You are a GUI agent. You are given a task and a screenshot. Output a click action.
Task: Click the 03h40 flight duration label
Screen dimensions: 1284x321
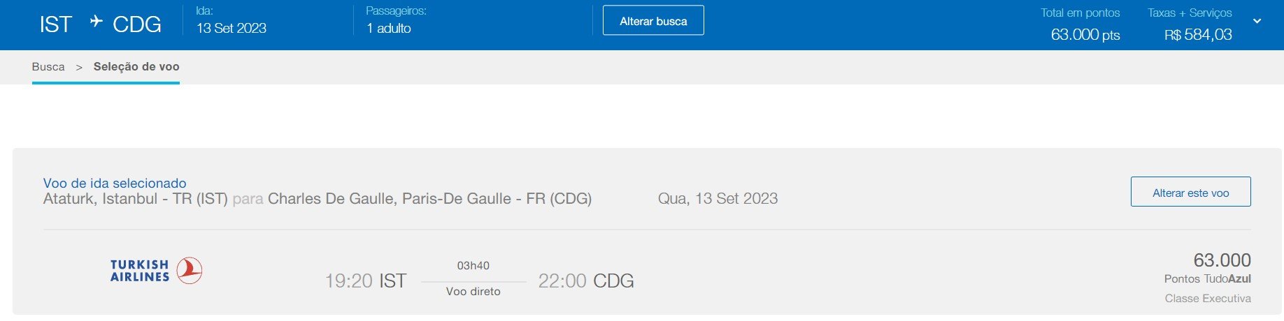point(473,265)
